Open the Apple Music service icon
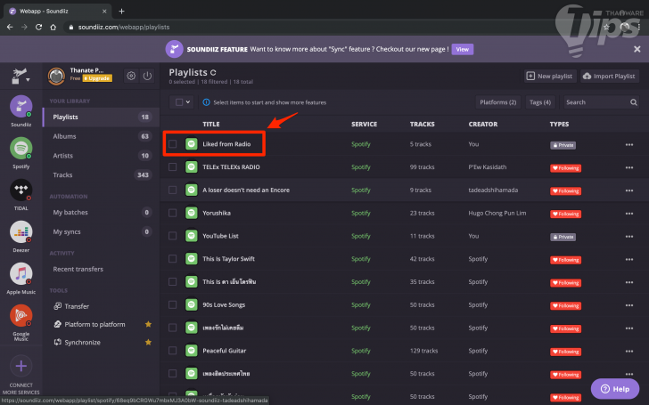The width and height of the screenshot is (649, 405). click(21, 275)
